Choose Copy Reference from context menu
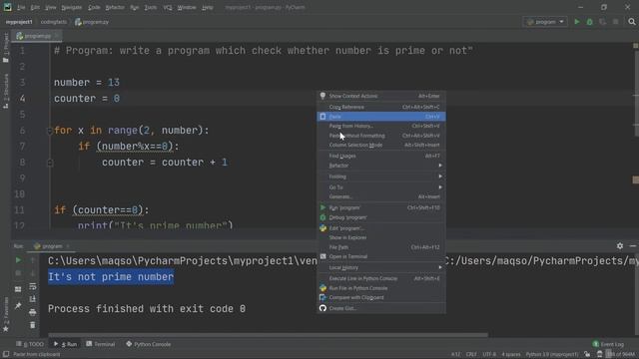This screenshot has height=359, width=639. pyautogui.click(x=381, y=107)
